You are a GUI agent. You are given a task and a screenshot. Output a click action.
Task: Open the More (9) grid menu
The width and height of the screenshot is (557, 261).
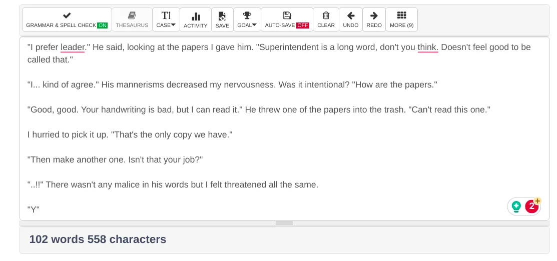coord(401,19)
